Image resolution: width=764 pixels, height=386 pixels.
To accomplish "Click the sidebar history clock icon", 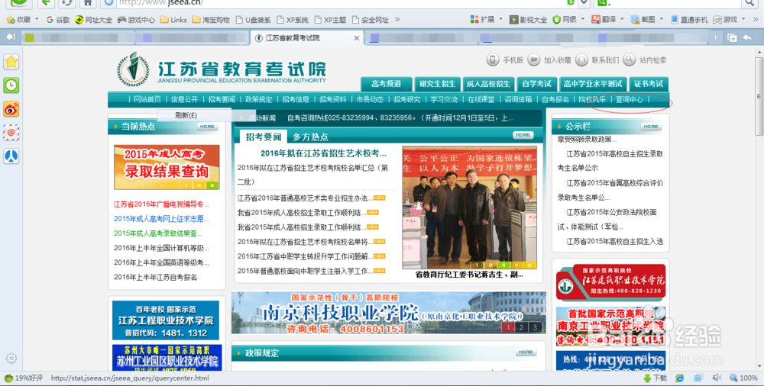I will click(x=11, y=85).
